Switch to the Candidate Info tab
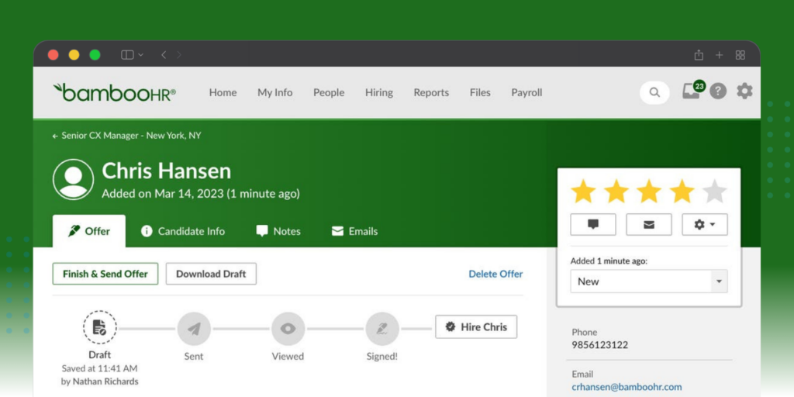Image resolution: width=794 pixels, height=397 pixels. pyautogui.click(x=183, y=231)
